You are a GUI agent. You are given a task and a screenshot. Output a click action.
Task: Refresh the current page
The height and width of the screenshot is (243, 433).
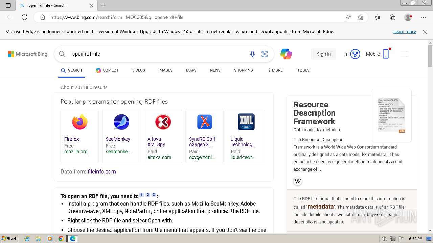[24, 17]
